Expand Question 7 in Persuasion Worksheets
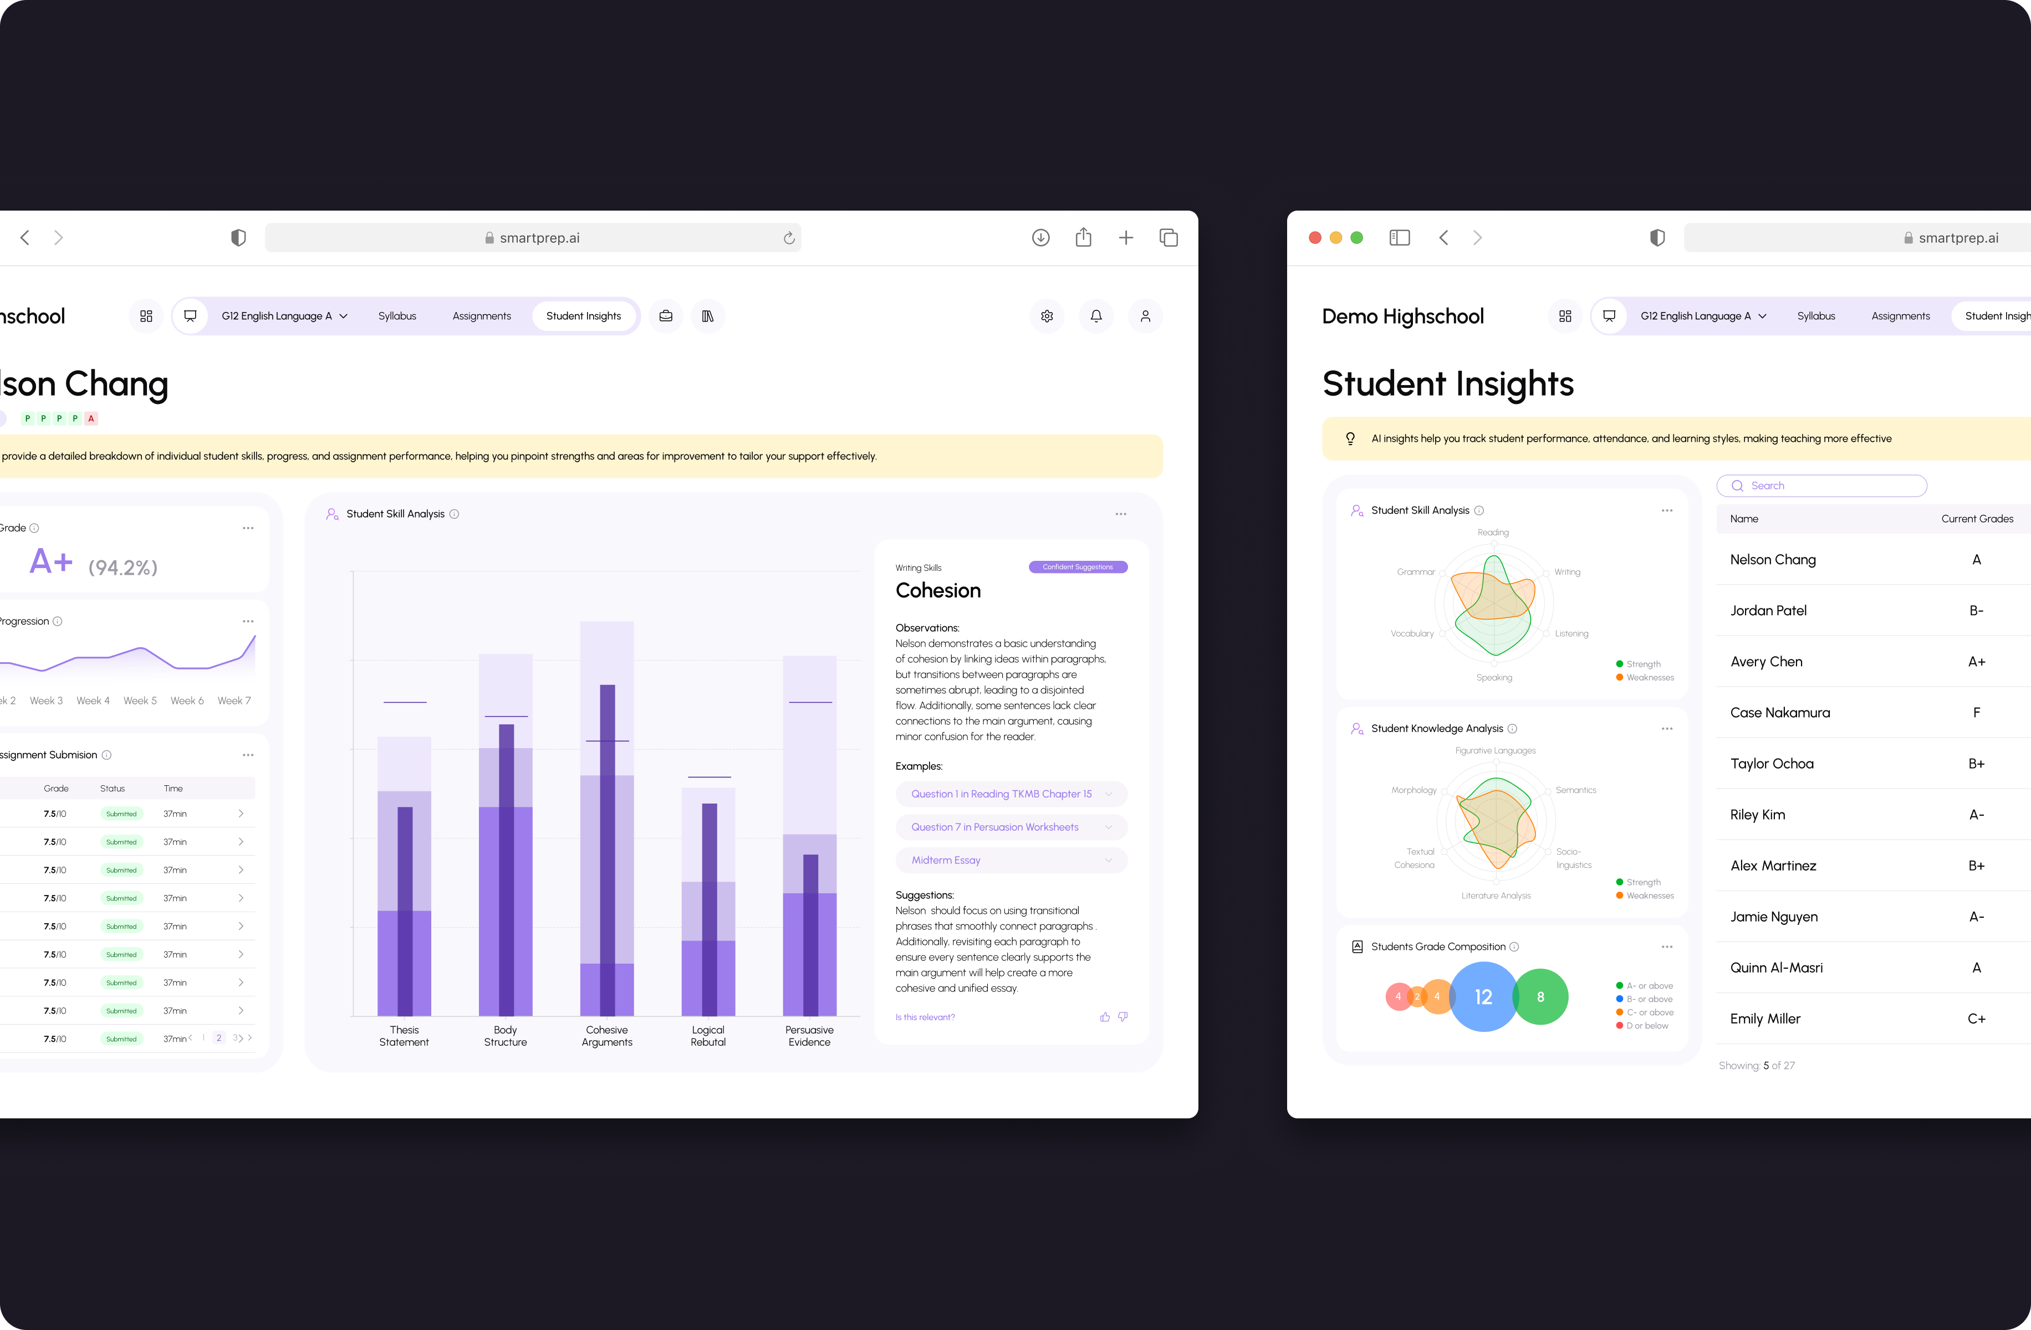 click(x=1011, y=827)
